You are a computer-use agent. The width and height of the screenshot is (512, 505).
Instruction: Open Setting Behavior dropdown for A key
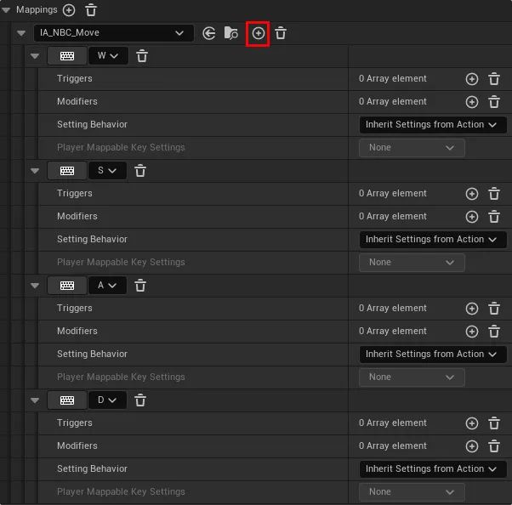(x=433, y=355)
